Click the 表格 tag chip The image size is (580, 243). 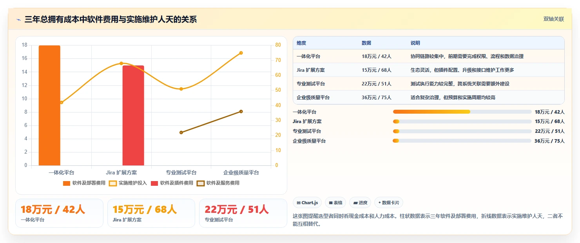point(335,203)
